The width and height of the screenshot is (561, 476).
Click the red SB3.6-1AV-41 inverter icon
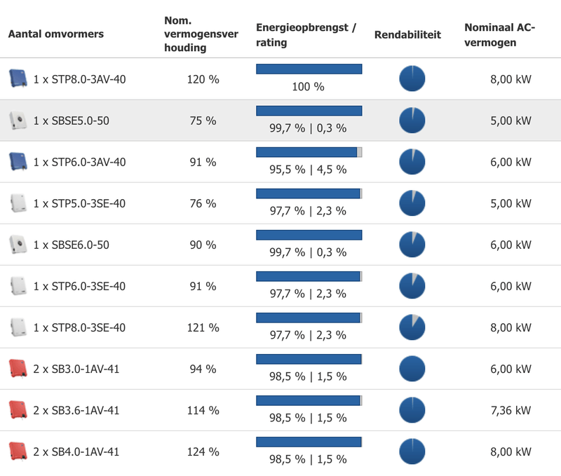[x=17, y=410]
